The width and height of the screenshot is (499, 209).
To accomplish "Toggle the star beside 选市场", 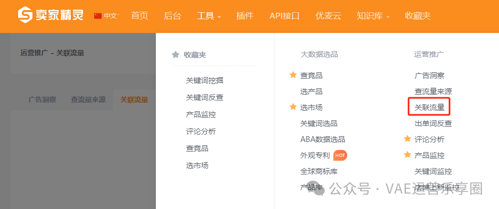I will pyautogui.click(x=293, y=107).
